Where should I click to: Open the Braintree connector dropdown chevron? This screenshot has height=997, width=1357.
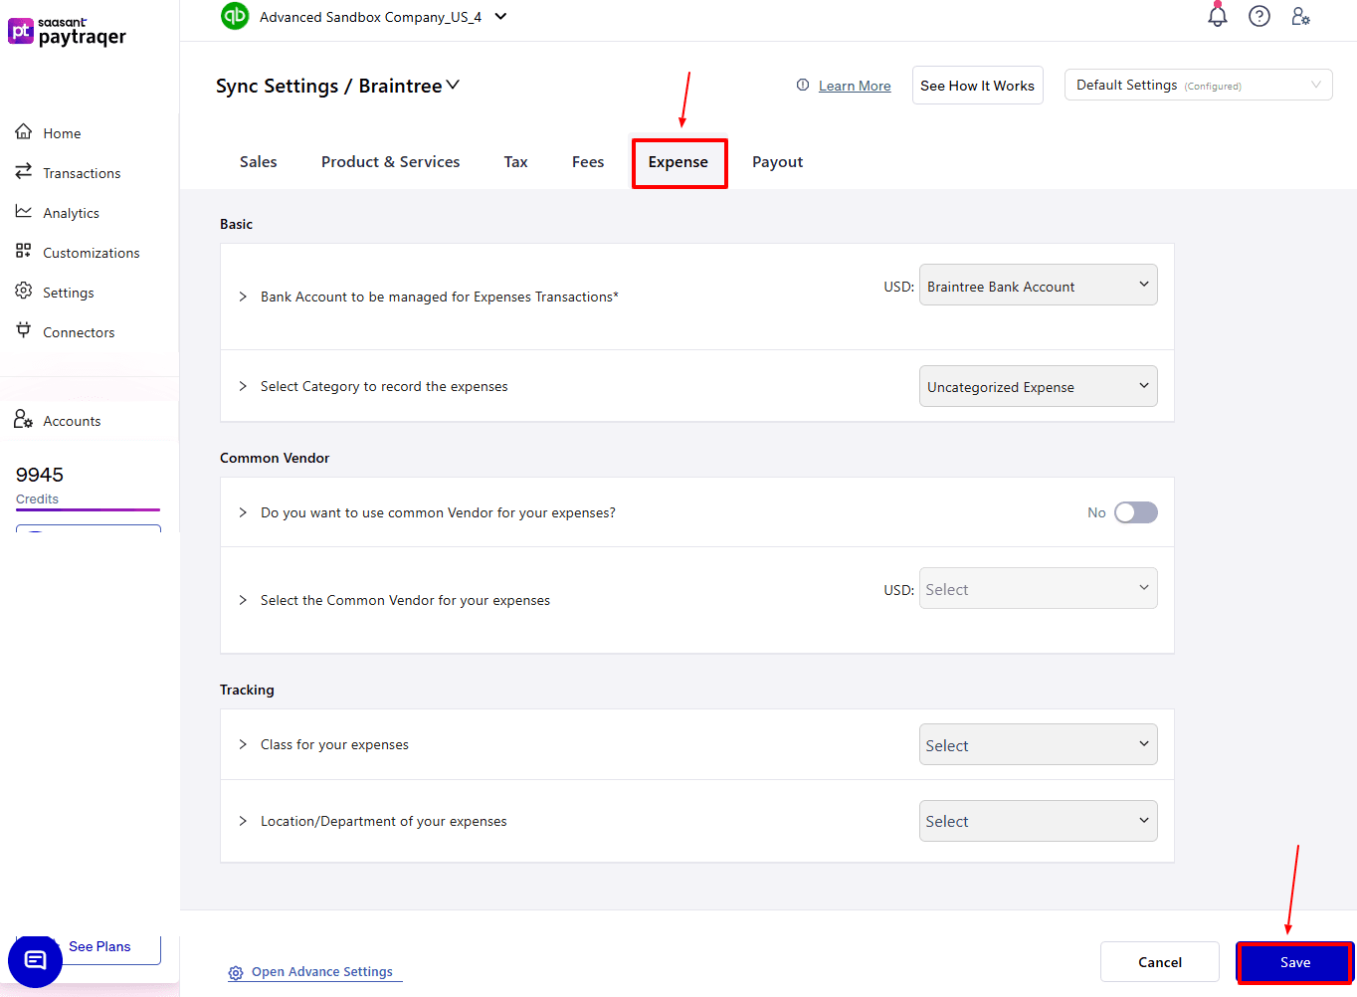point(453,86)
